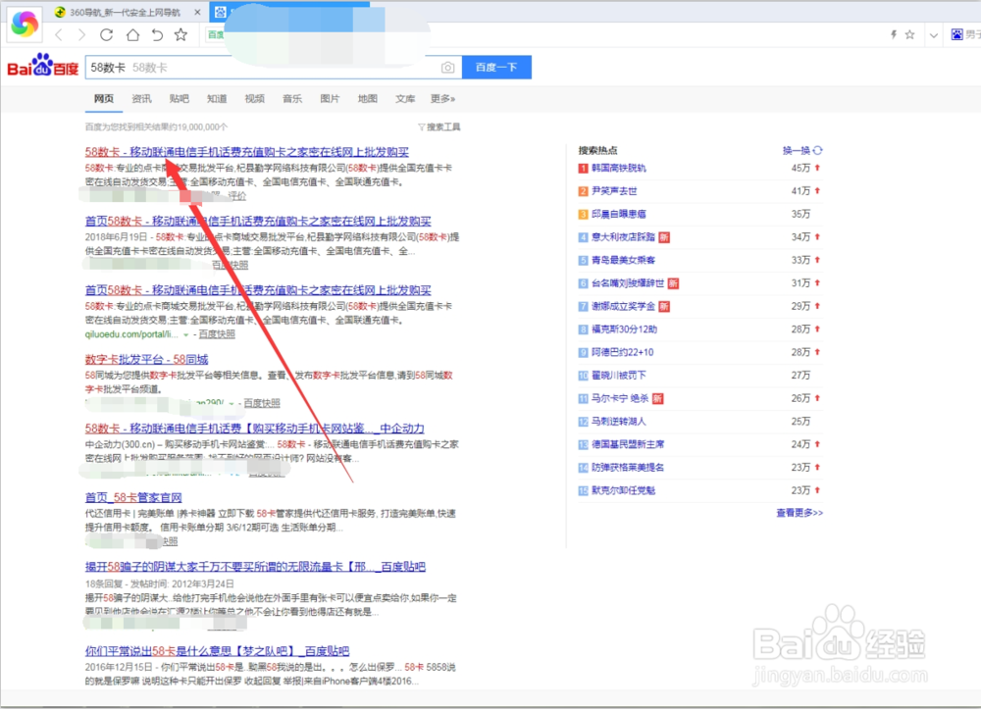Select the 视频 search tab
The height and width of the screenshot is (709, 981).
[x=255, y=99]
